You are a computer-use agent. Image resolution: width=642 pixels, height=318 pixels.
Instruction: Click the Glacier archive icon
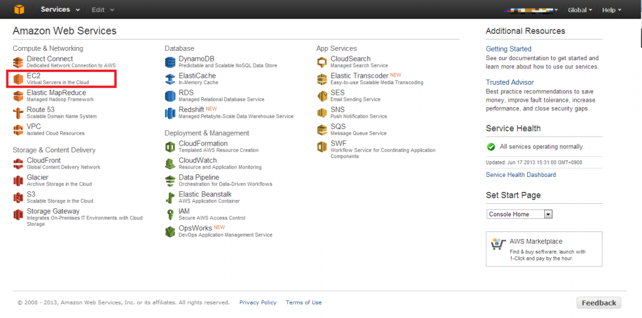click(18, 180)
